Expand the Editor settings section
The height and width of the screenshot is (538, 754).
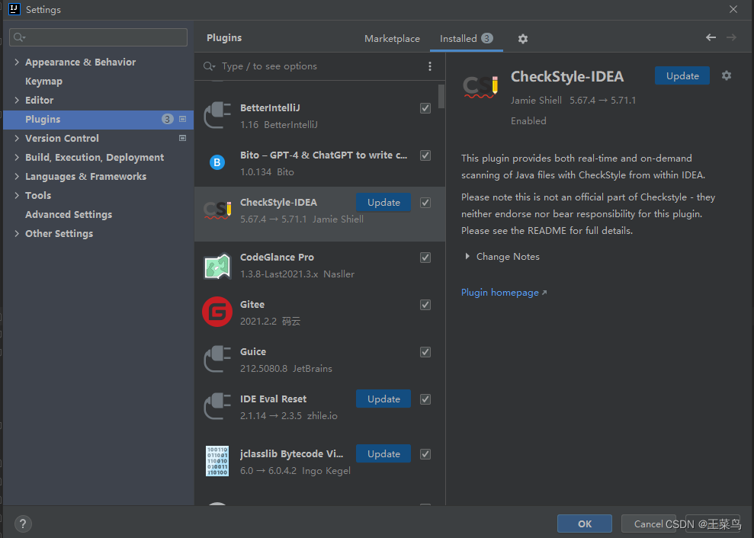17,100
